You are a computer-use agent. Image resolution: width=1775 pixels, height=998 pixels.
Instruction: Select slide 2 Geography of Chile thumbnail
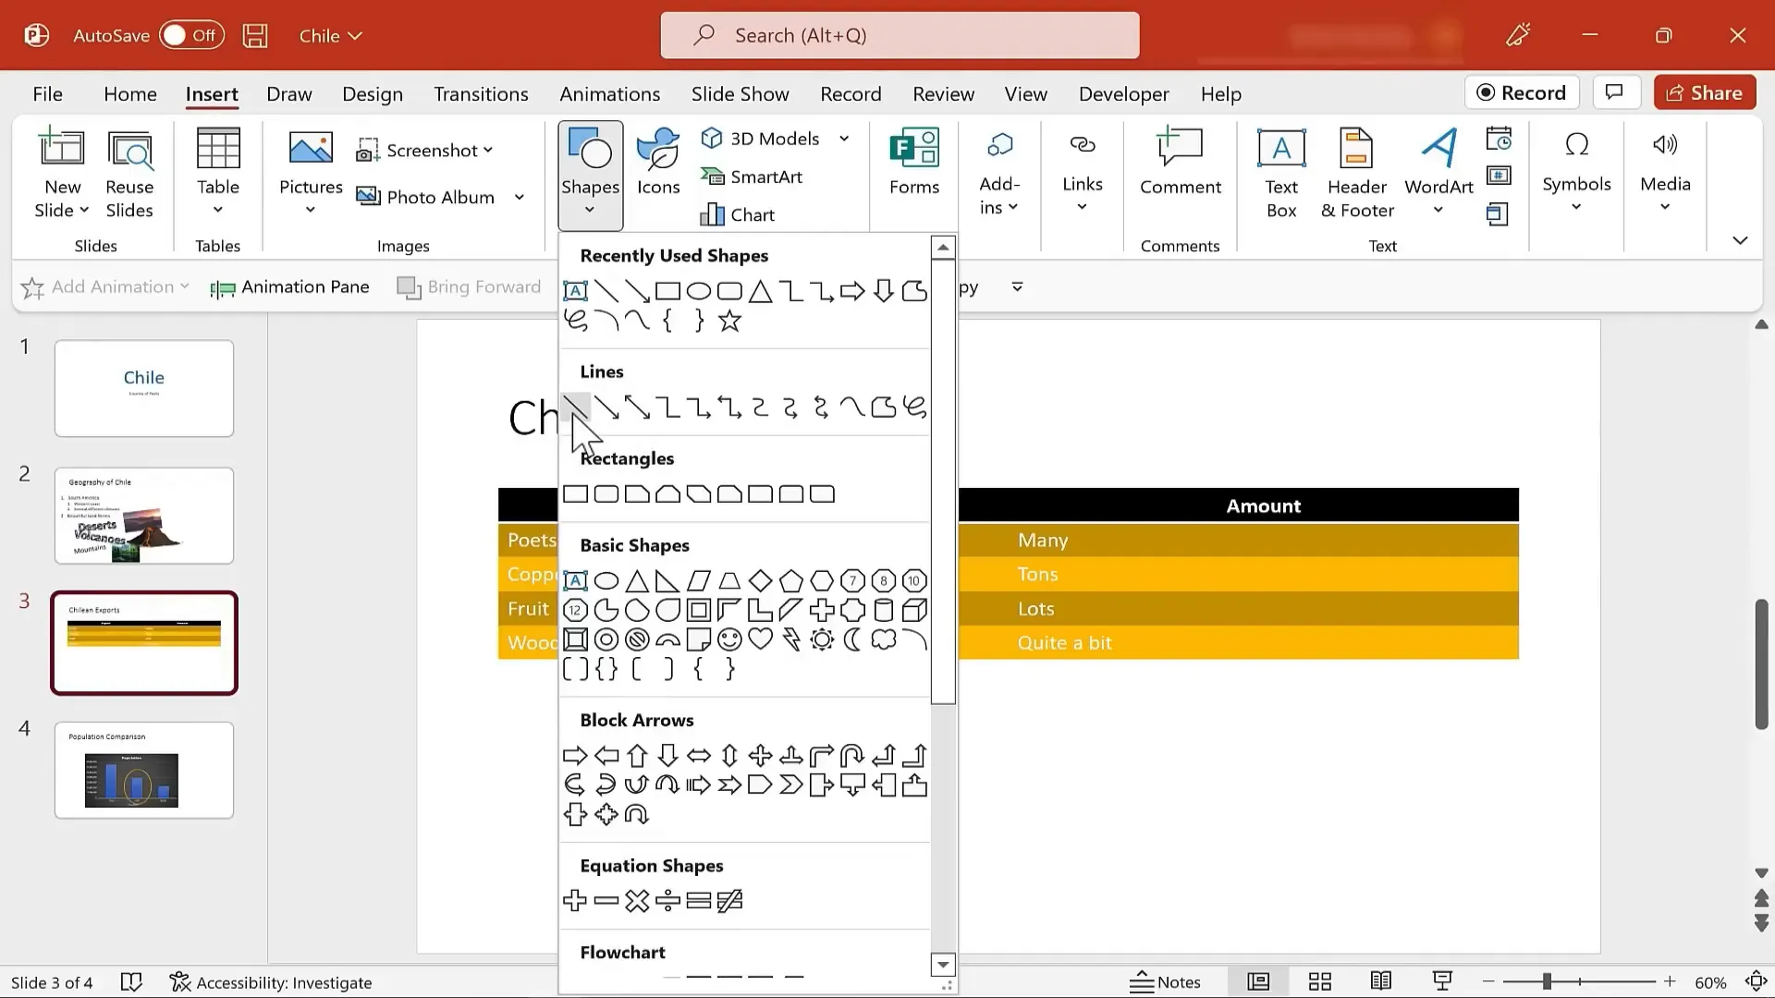point(144,516)
